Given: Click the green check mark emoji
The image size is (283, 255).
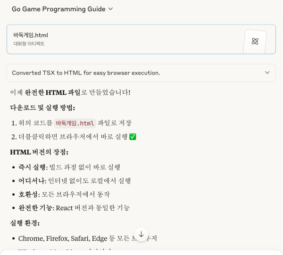Looking at the screenshot, I should [x=133, y=137].
